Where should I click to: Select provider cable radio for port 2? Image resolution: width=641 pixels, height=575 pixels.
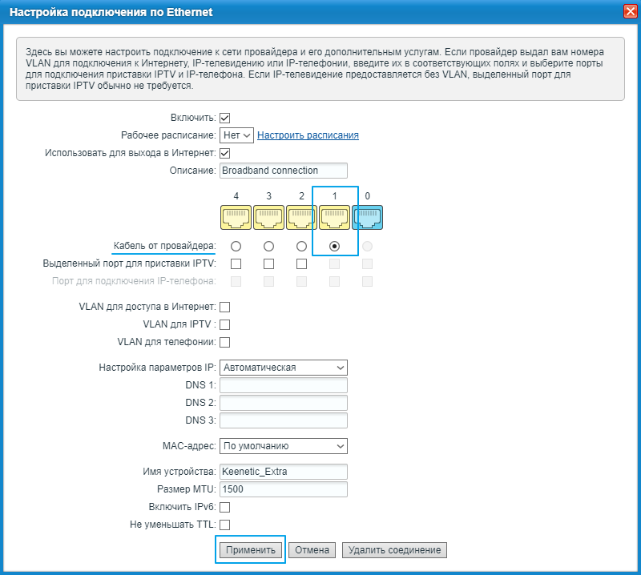(301, 246)
